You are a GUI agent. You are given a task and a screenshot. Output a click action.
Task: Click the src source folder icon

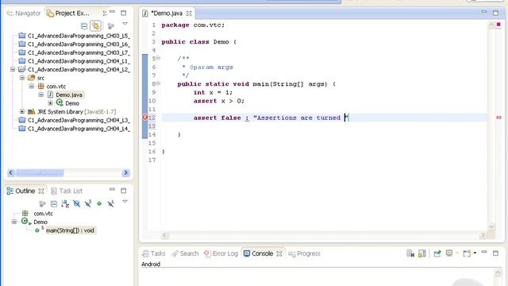(32, 78)
